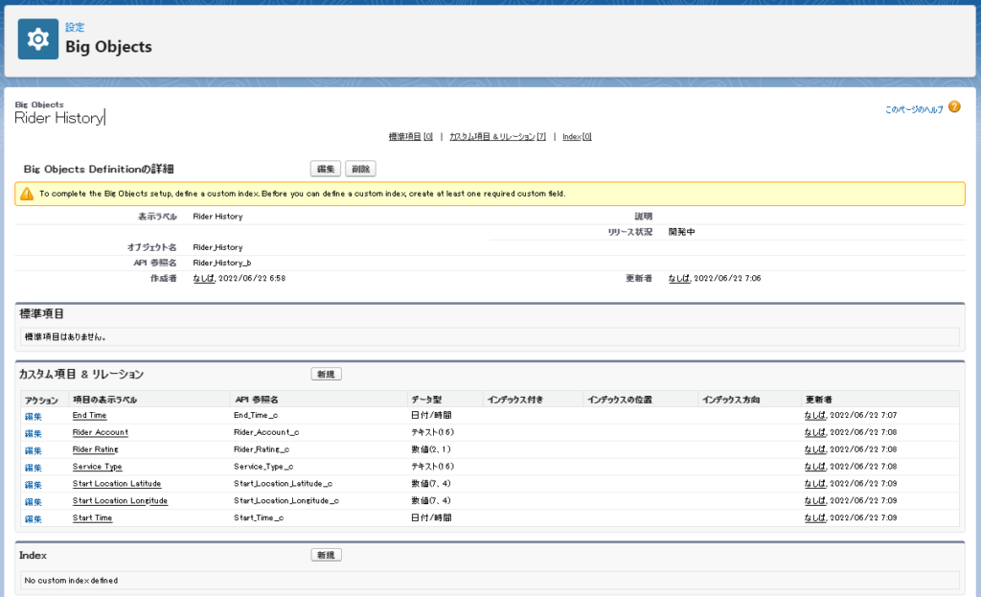Viewport: 981px width, 597px height.
Task: Open creator なしば link beside 作成者
Action: [x=204, y=279]
